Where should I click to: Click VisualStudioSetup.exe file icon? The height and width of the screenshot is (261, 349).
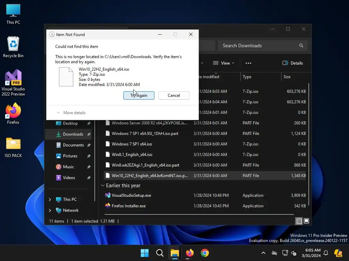(x=108, y=195)
